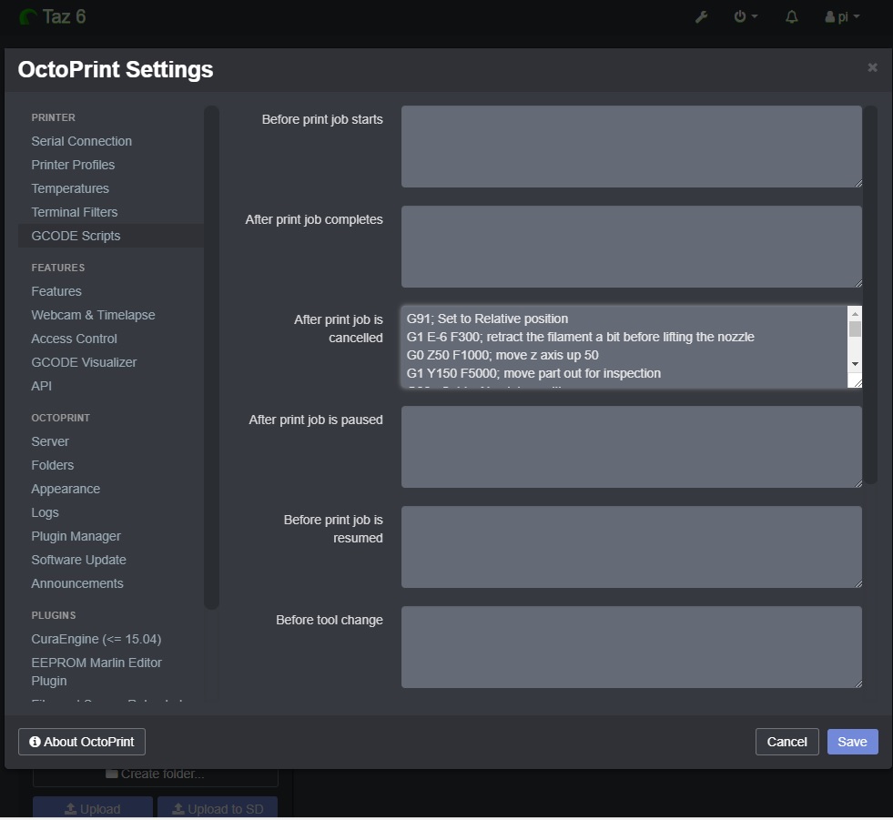
Task: Go to Software Update settings
Action: tap(78, 560)
